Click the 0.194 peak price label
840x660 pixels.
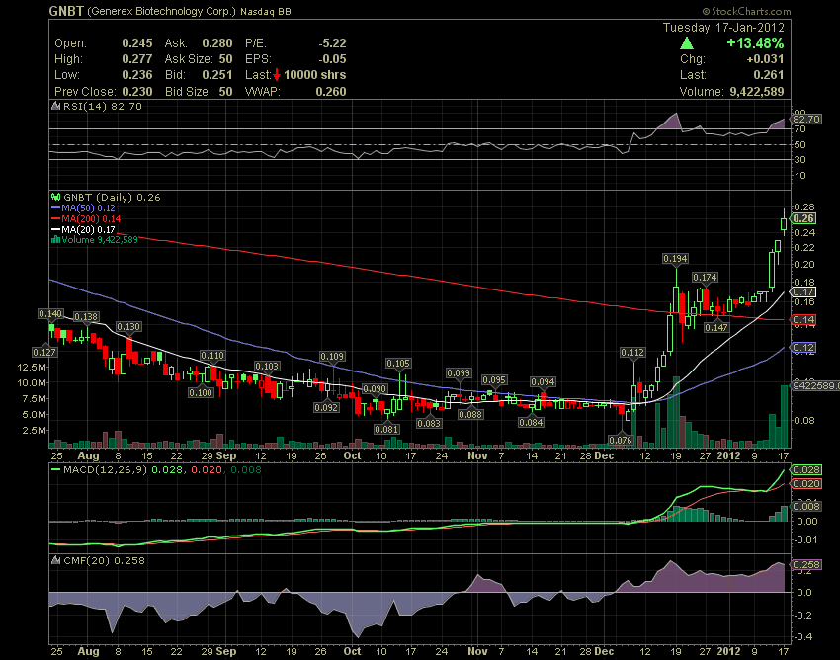coord(675,258)
